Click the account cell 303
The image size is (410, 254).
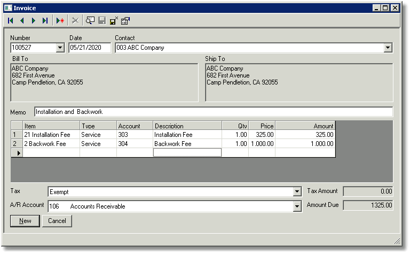click(135, 135)
